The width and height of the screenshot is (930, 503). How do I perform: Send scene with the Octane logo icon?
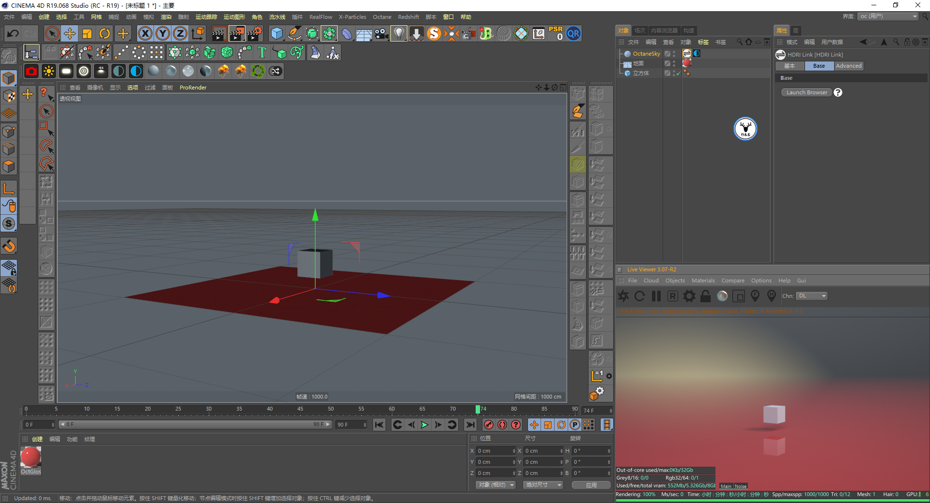[623, 296]
